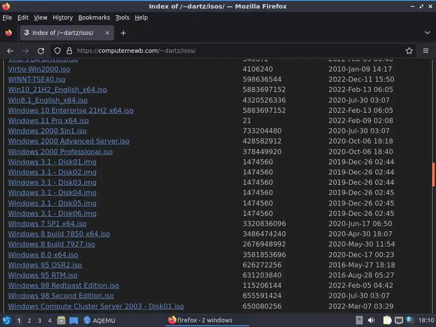Viewport: 436px width, 327px height.
Task: Open the update notifier tray icon
Action: point(410,320)
